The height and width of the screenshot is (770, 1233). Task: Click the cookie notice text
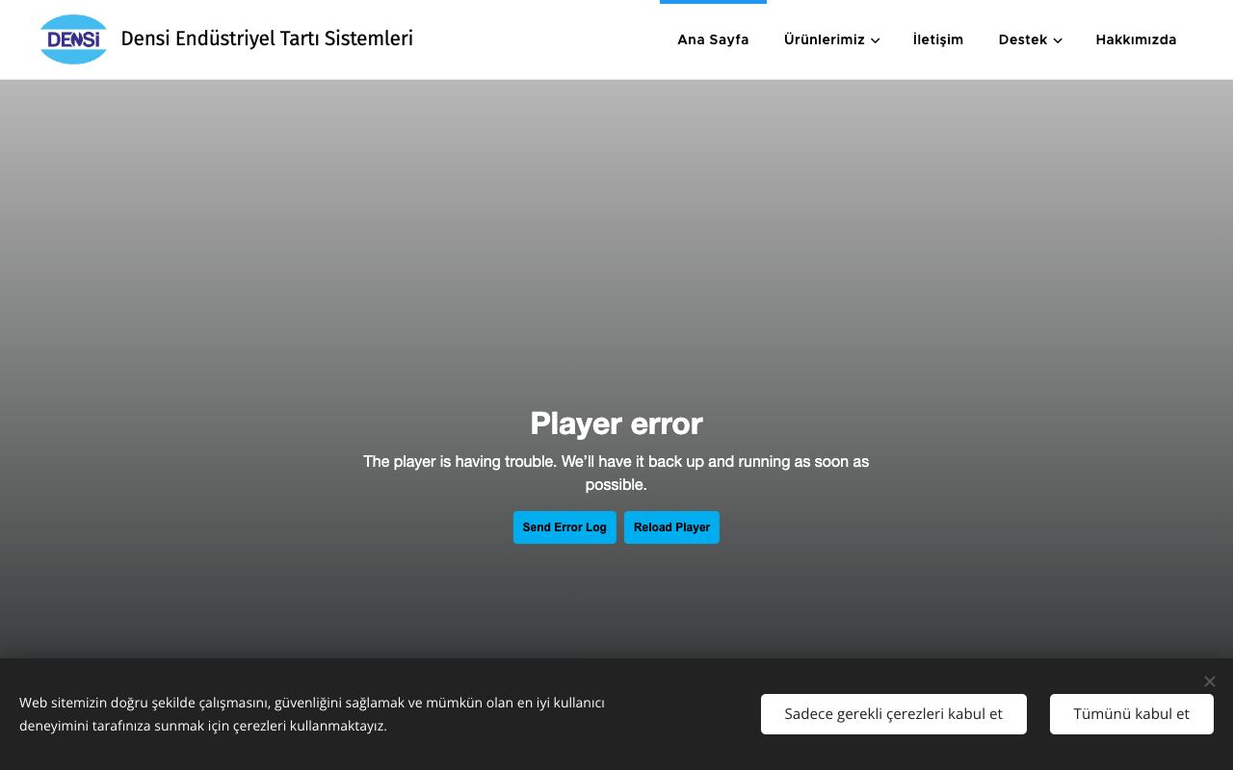[x=312, y=714]
